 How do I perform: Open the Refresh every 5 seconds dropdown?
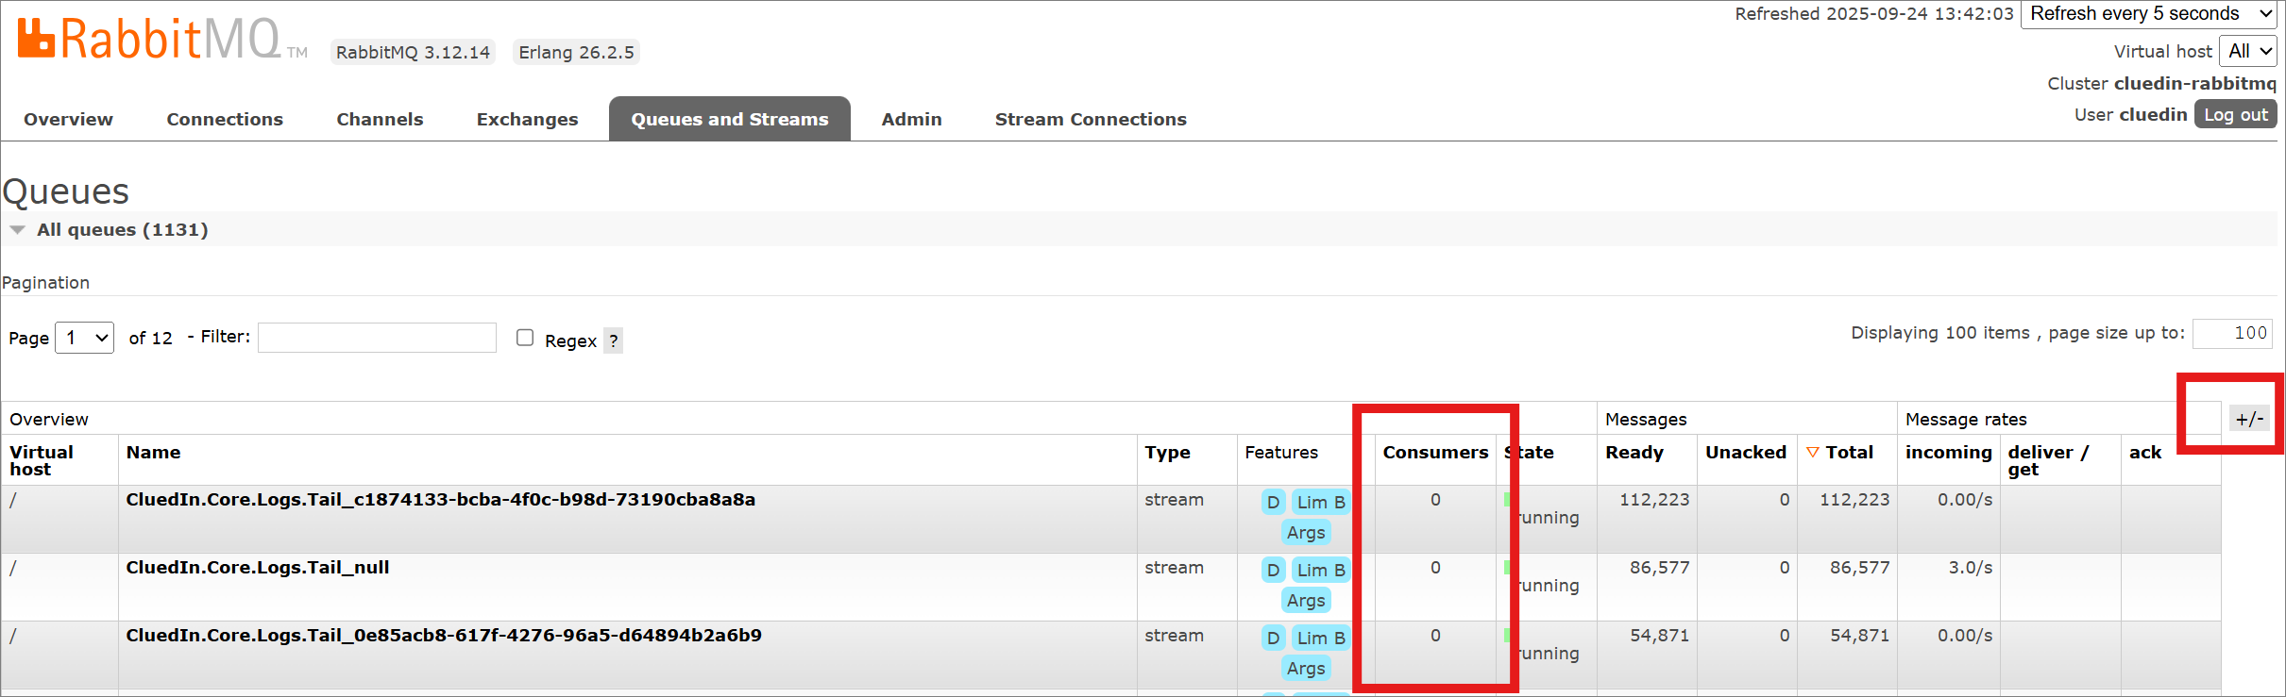tap(2146, 14)
